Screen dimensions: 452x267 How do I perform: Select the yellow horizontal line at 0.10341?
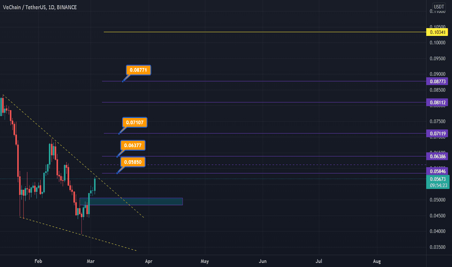[x=265, y=32]
